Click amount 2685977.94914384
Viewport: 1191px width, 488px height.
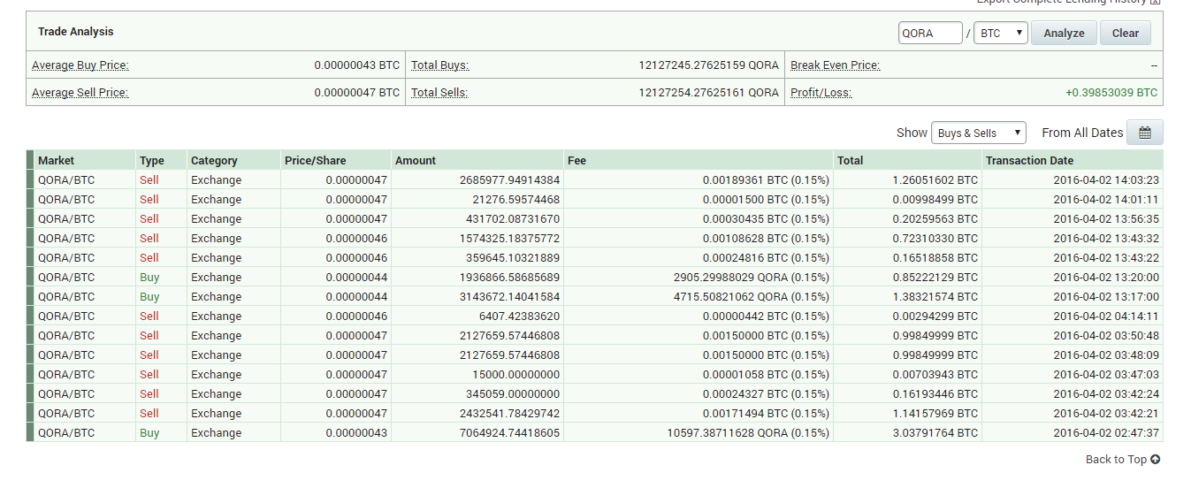(509, 180)
